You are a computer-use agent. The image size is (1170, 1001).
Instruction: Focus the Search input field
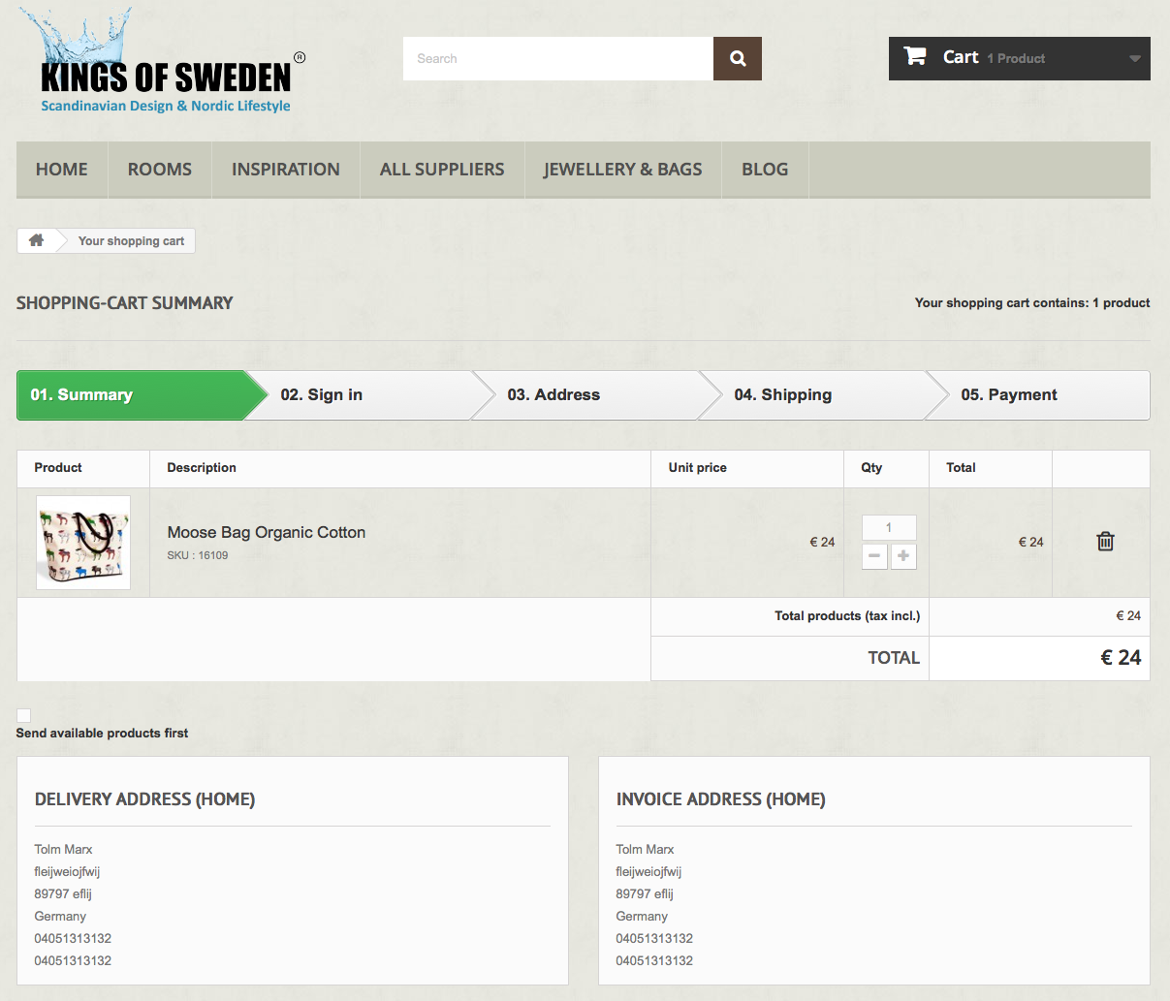pos(558,58)
